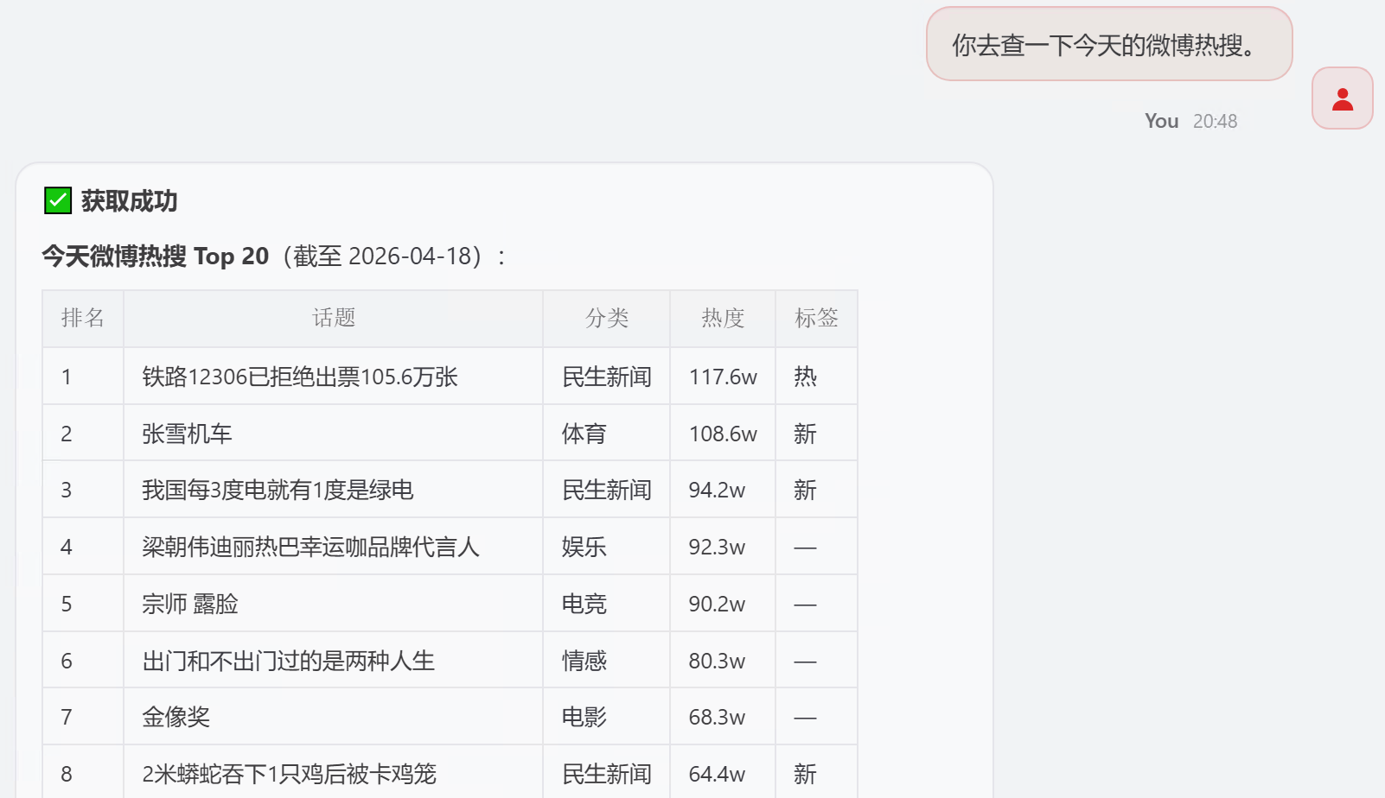Click the 20:48 timestamp
Image resolution: width=1385 pixels, height=798 pixels.
point(1215,121)
